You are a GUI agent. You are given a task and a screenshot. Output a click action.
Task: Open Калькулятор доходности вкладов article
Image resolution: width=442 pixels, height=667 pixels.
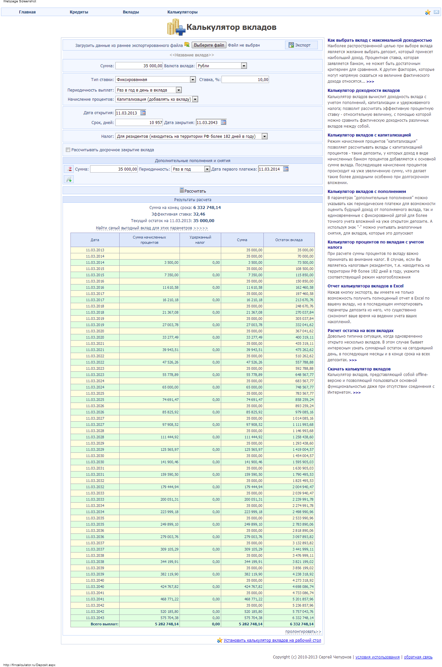(364, 90)
